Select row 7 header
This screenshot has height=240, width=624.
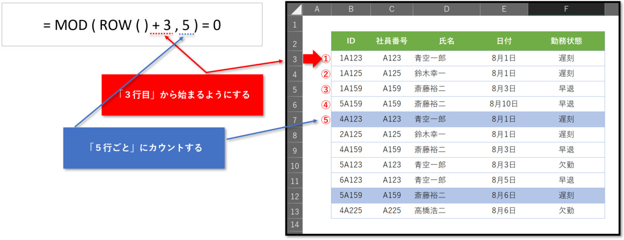pos(294,120)
